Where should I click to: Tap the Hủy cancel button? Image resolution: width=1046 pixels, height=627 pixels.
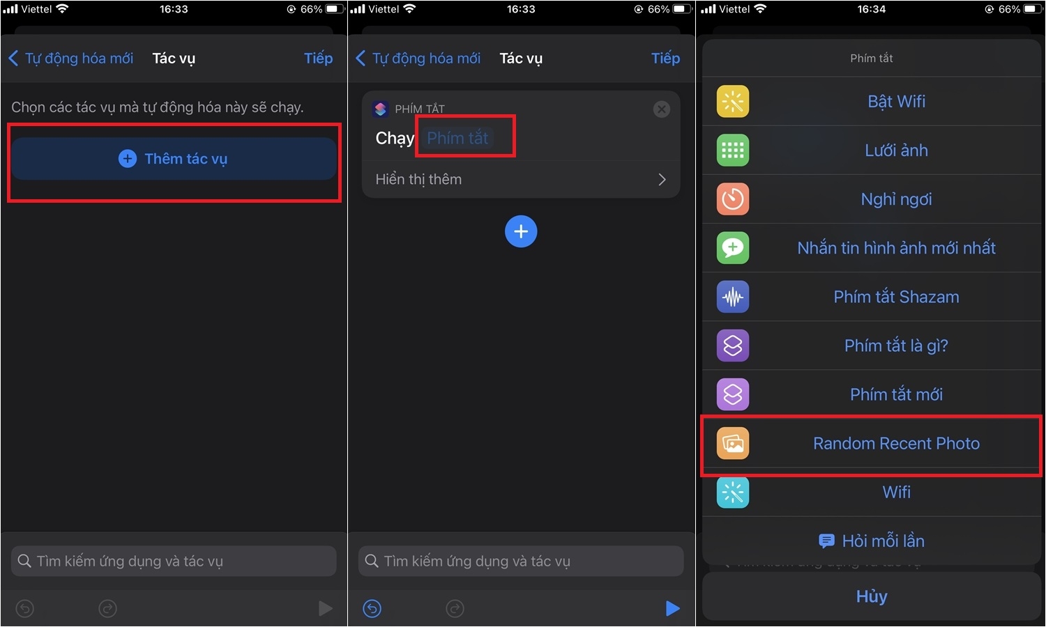[872, 596]
